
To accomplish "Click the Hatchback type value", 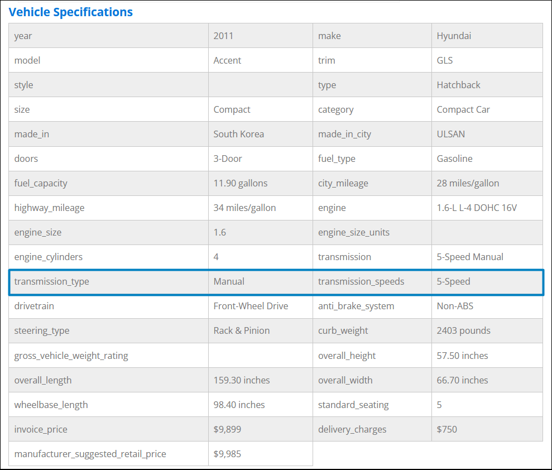I will [458, 85].
